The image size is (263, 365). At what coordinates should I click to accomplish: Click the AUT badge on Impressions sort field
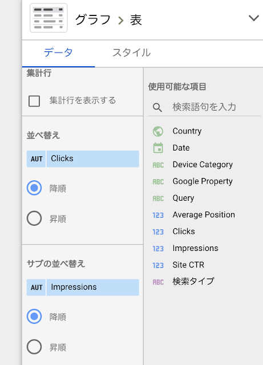[x=37, y=287]
